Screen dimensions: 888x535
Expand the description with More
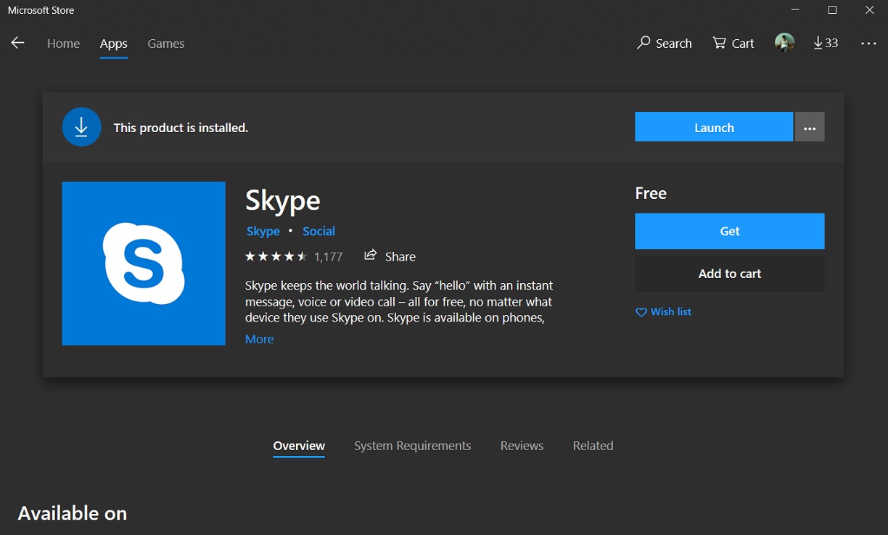259,339
